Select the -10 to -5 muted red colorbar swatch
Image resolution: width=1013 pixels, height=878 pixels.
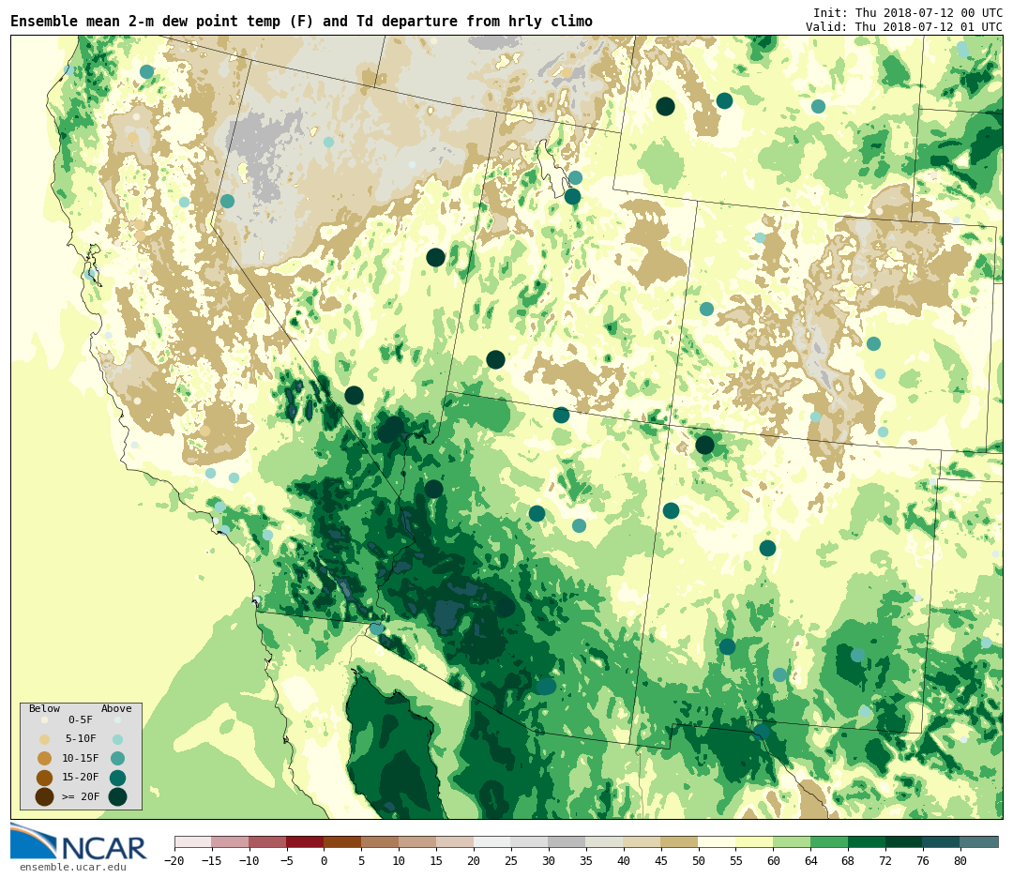(x=267, y=841)
